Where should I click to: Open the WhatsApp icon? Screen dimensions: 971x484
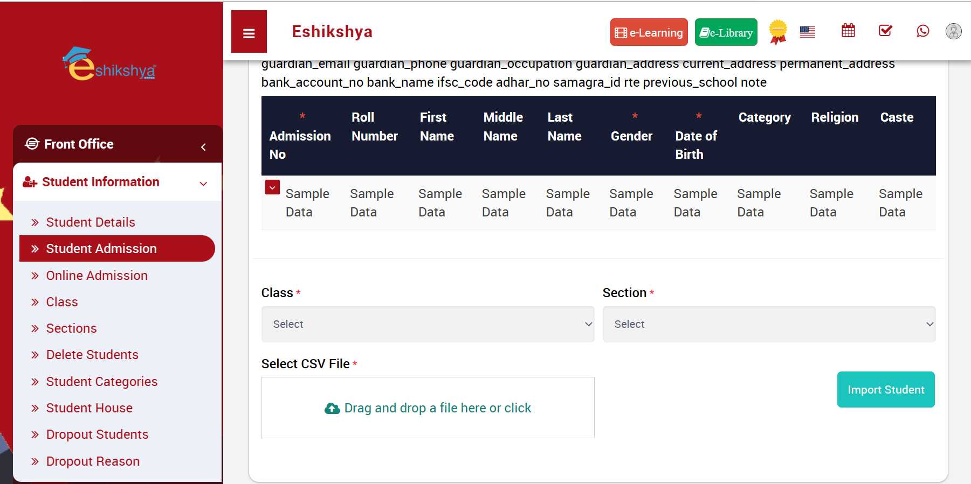coord(922,31)
